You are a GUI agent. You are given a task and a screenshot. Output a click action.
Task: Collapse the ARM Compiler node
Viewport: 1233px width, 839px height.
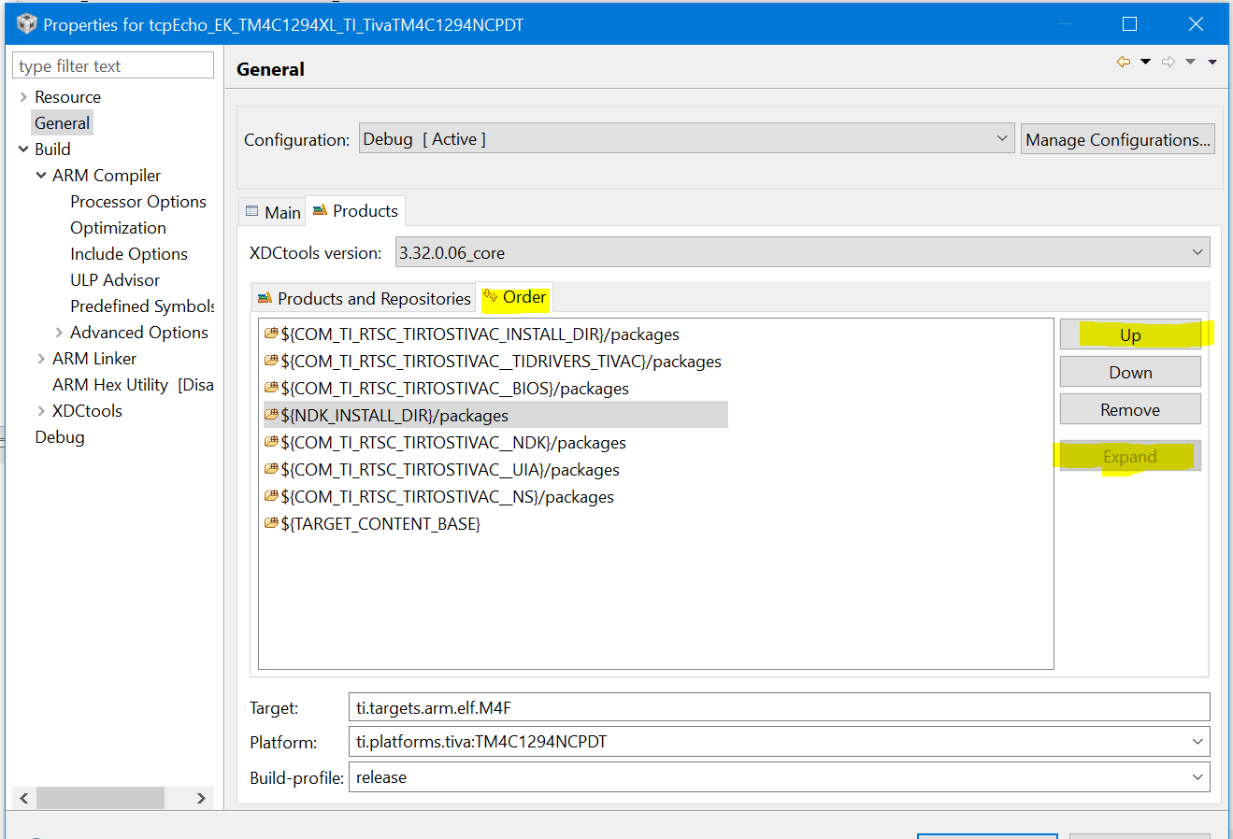[x=41, y=176]
